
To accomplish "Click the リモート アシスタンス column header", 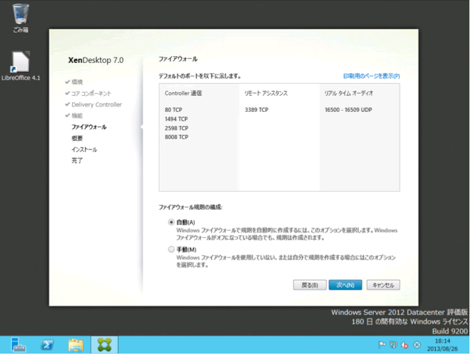I will point(266,93).
